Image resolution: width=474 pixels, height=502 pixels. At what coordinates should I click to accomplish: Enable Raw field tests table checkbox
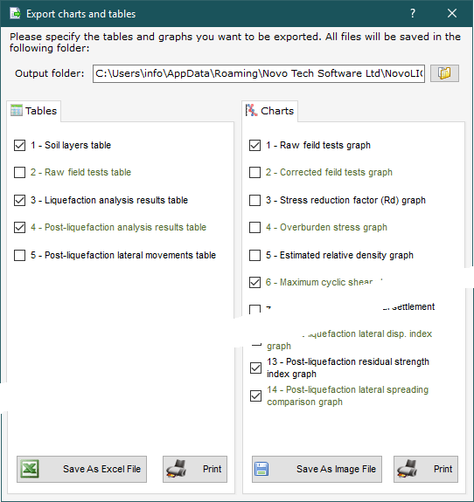click(19, 172)
